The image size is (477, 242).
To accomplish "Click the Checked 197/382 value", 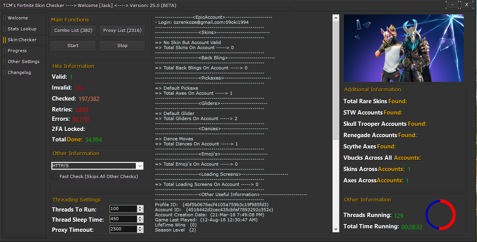I will click(x=89, y=99).
